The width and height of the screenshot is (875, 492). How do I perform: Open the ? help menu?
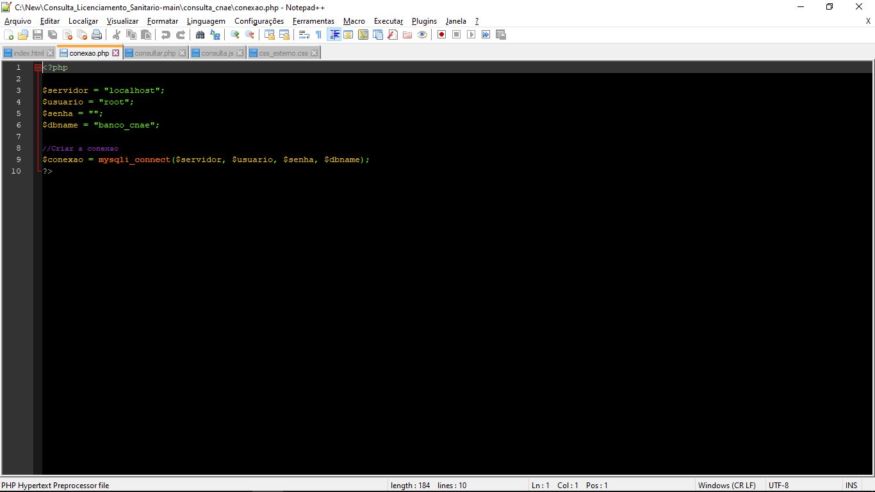tap(477, 21)
